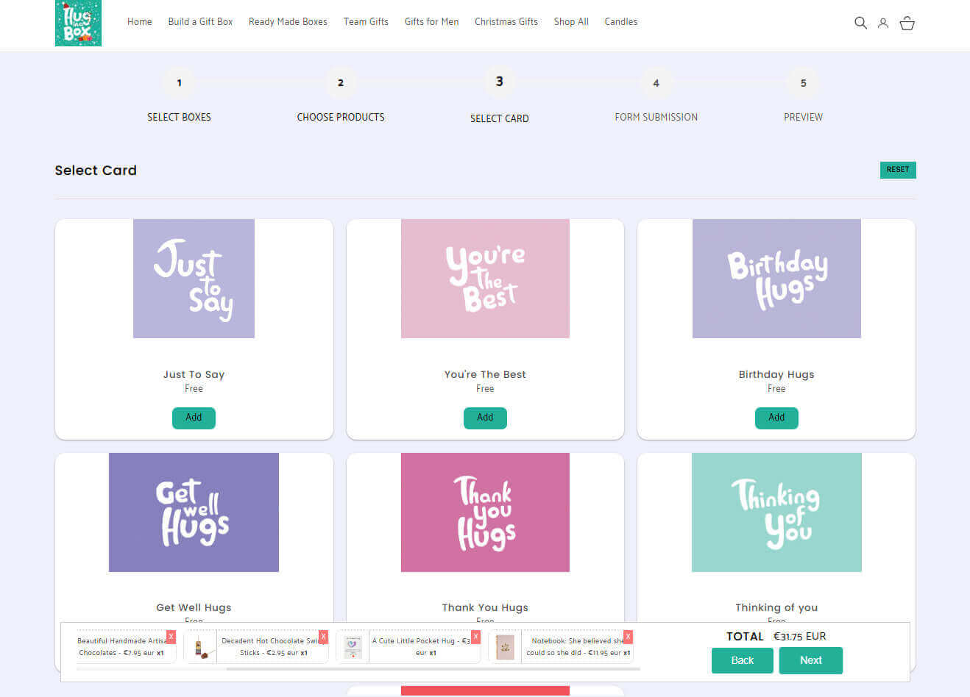Remove Decadent Hot Chocolate Swizzle Sticks item
Screen dimensions: 970x697
coord(323,637)
